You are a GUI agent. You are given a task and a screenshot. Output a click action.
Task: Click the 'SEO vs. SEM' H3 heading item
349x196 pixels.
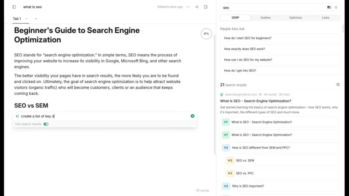coord(245,161)
